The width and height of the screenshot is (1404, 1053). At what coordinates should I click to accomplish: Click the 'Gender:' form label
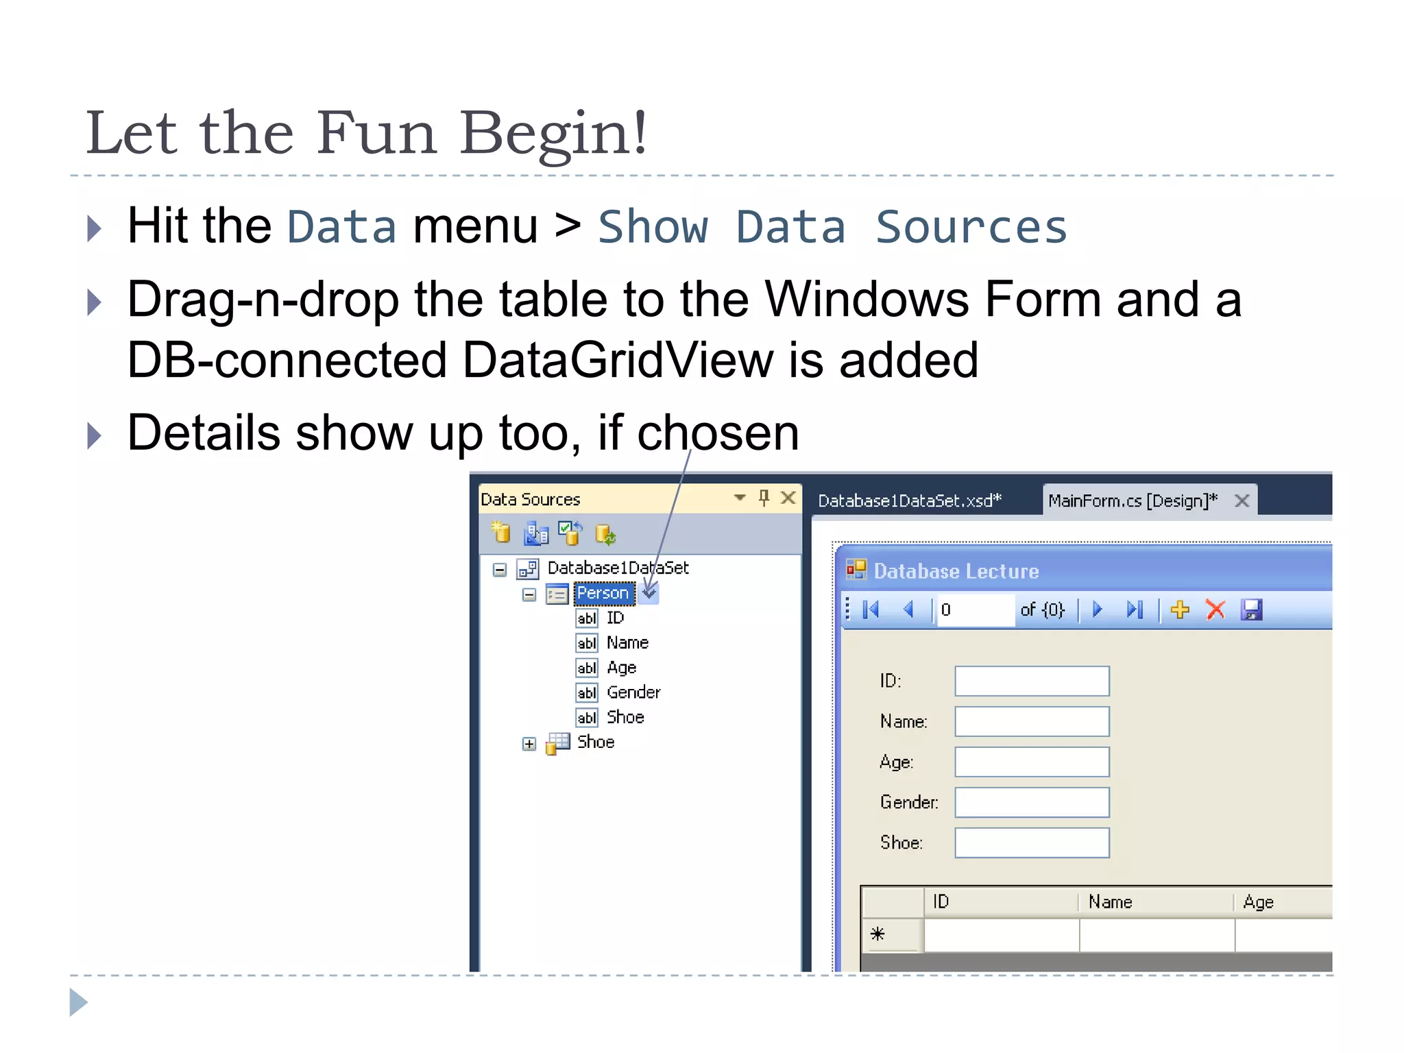tap(909, 802)
